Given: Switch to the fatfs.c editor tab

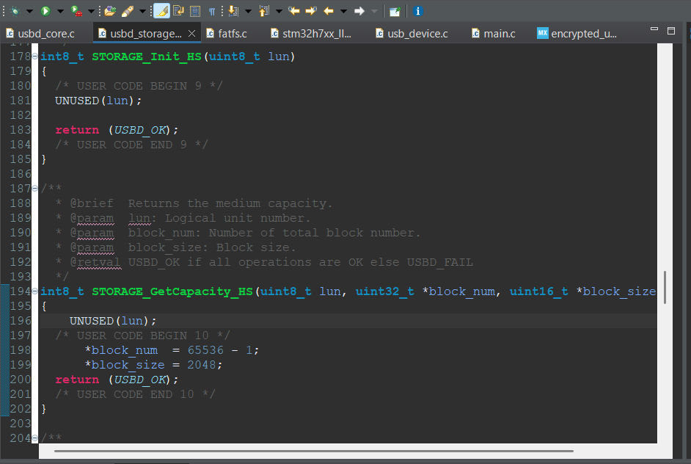Looking at the screenshot, I should pyautogui.click(x=232, y=34).
